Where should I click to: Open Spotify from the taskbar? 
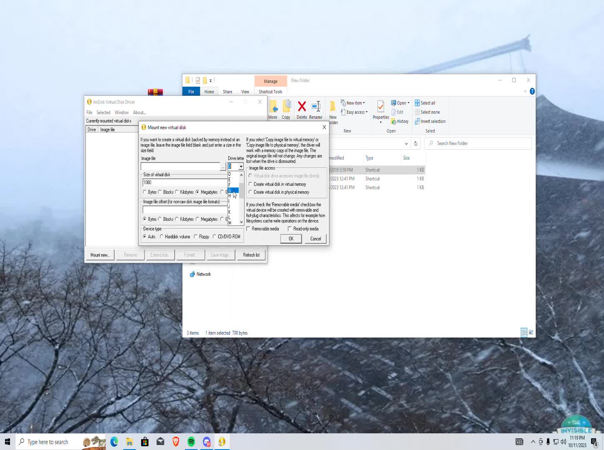coord(191,441)
